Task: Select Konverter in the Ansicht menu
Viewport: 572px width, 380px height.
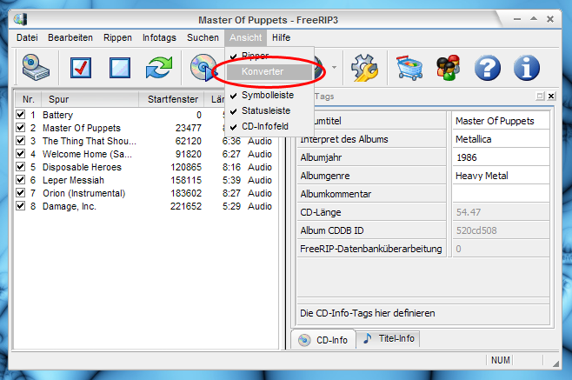Action: coord(269,71)
